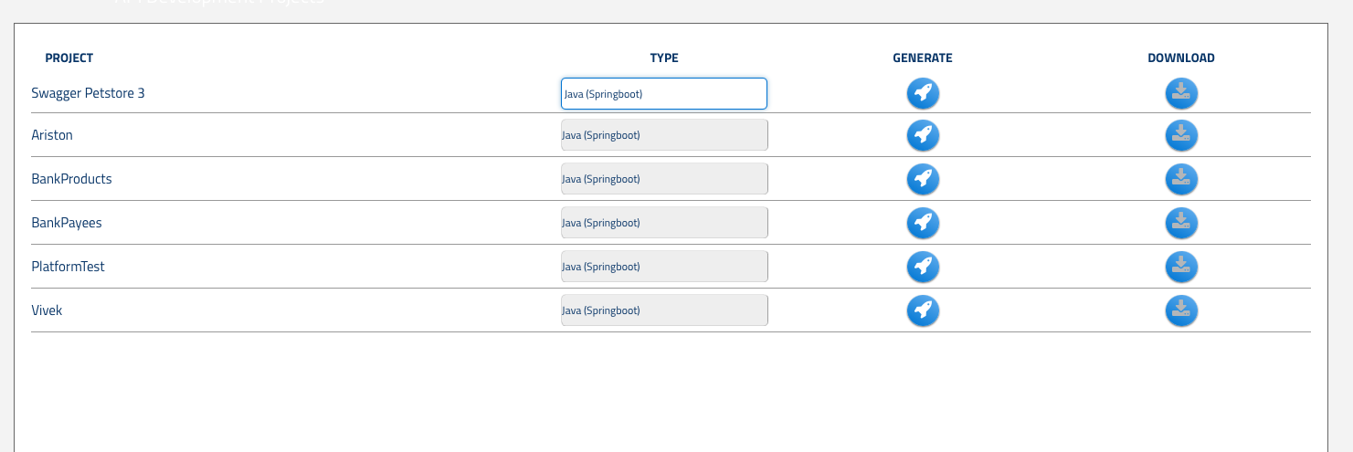
Task: Click the PROJECT column header
Action: (x=69, y=58)
